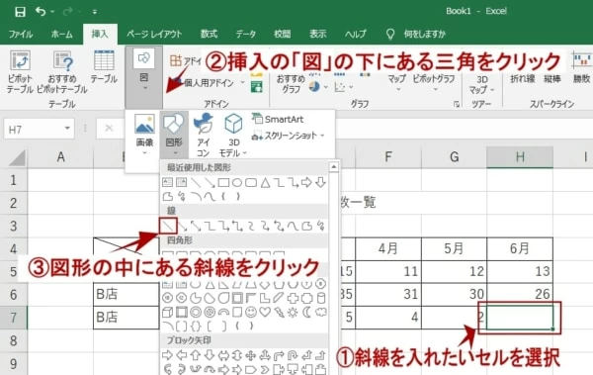
Task: Click the Name Box showing H7
Action: click(39, 130)
